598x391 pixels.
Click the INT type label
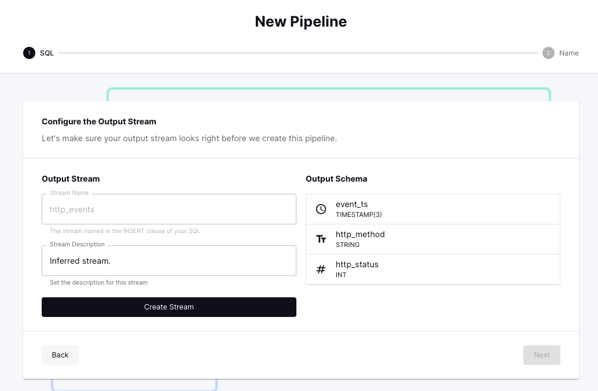coord(341,275)
